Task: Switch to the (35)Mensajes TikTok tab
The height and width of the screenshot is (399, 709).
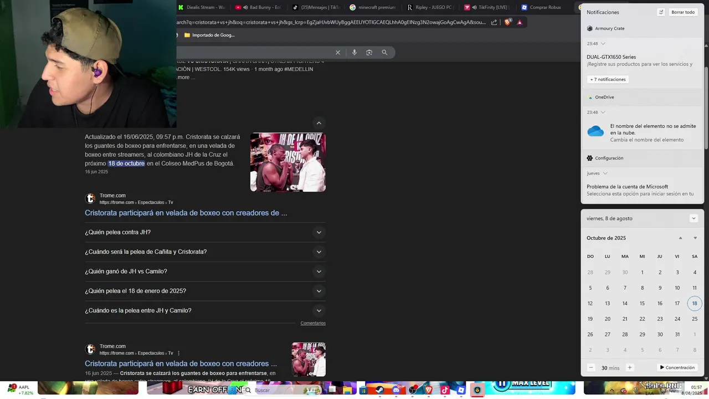Action: point(316,7)
